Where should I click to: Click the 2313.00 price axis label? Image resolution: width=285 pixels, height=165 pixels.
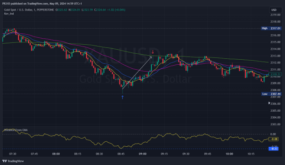click(275, 56)
